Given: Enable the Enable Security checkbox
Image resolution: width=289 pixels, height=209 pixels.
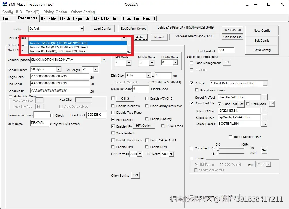Looking at the screenshot, I should [147, 119].
